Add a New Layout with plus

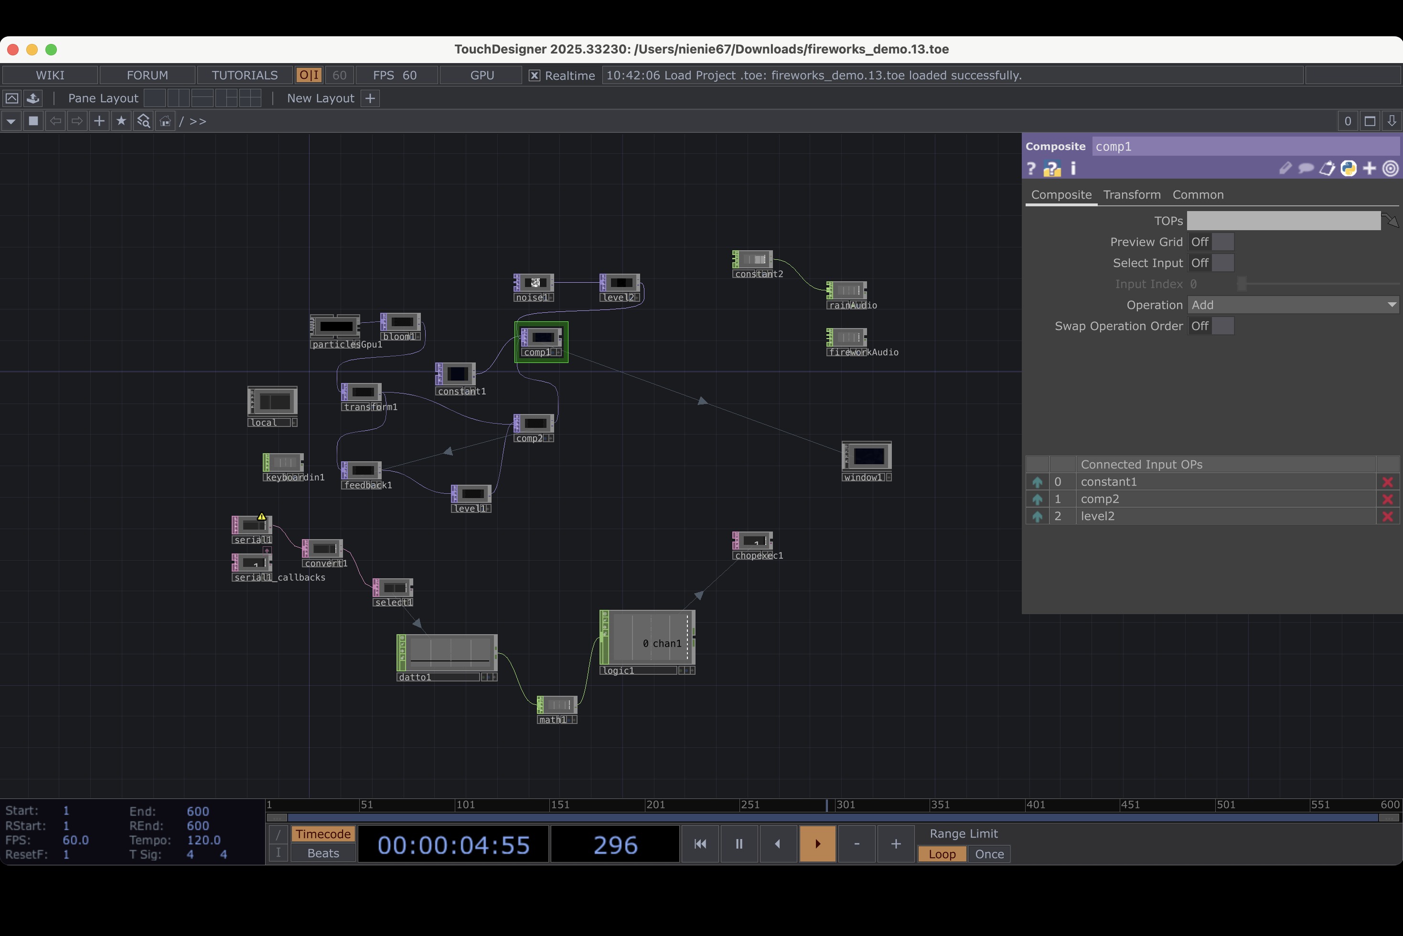[370, 98]
